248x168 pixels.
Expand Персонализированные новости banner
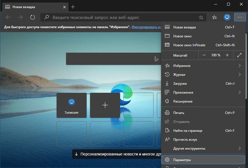click(x=117, y=154)
